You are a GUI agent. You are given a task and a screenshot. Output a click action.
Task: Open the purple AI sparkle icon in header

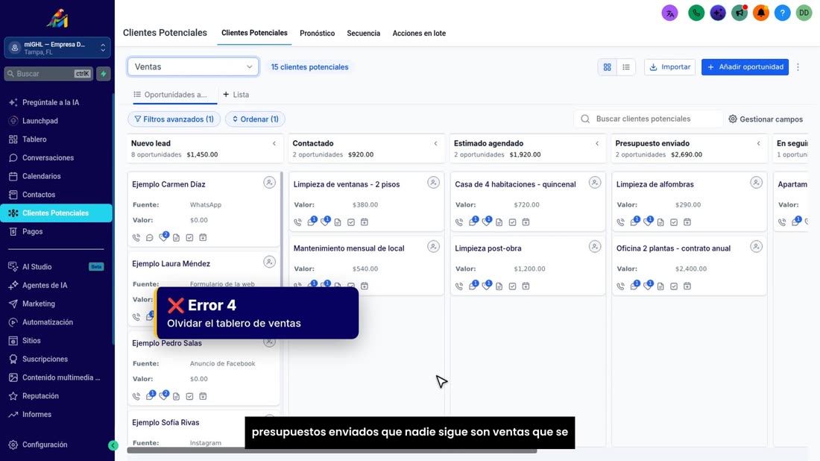point(717,13)
